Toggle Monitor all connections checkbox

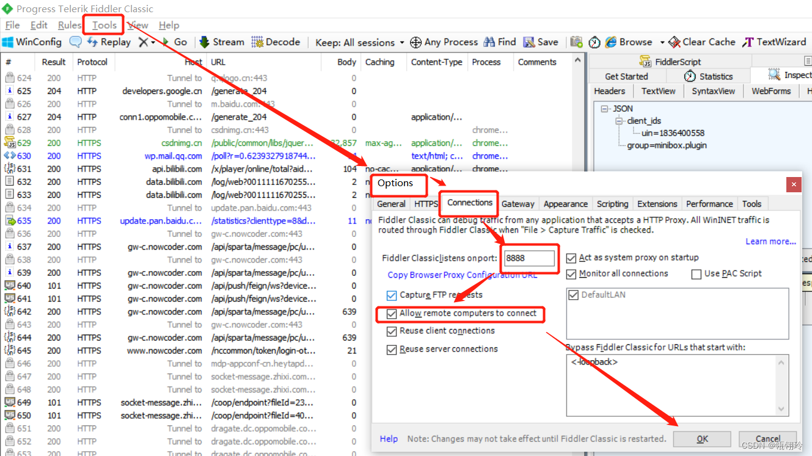pos(571,274)
